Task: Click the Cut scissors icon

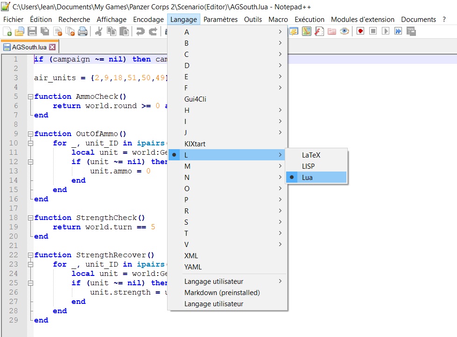Action: click(x=99, y=32)
